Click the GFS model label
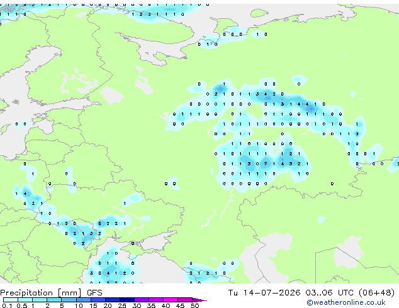This screenshot has height=308, width=399. click(94, 293)
